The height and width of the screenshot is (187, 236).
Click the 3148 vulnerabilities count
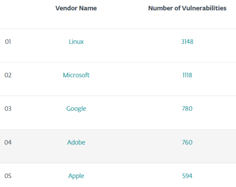tap(187, 42)
